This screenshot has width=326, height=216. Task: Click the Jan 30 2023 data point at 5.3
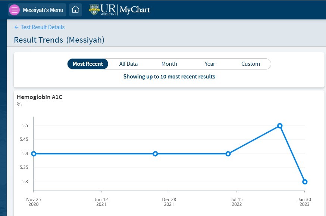[x=305, y=182]
